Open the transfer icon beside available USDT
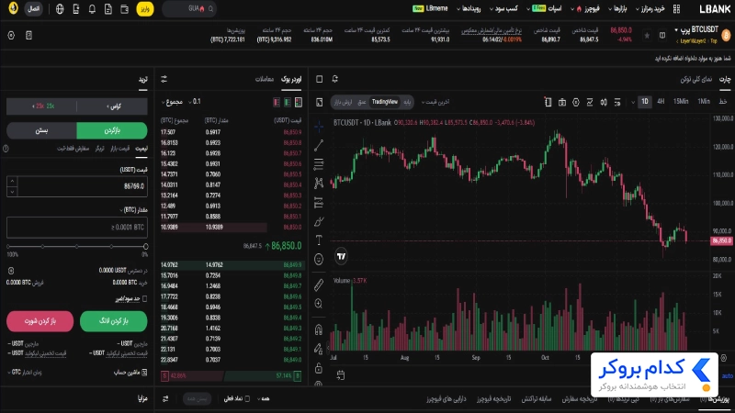 tap(11, 270)
